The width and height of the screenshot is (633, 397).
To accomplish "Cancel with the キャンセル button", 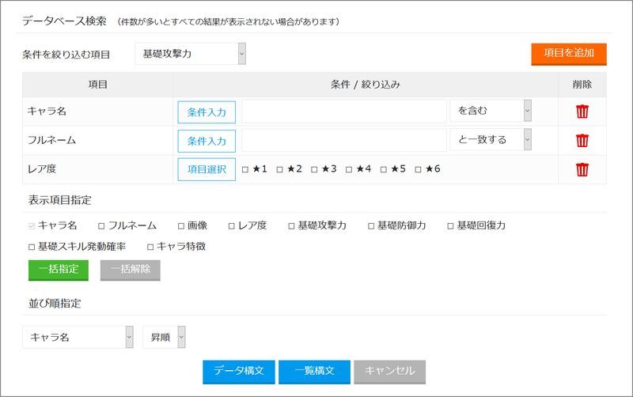I will pos(390,371).
